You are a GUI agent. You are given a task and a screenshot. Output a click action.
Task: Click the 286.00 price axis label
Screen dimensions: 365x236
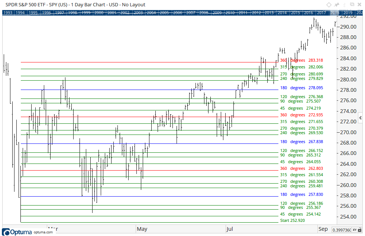[348, 48]
